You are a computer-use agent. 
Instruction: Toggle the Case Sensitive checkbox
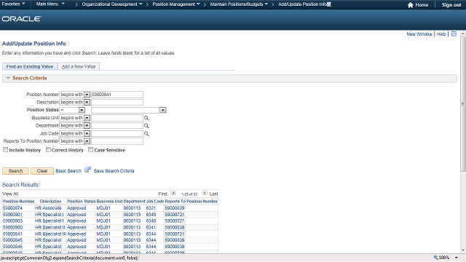click(x=90, y=150)
